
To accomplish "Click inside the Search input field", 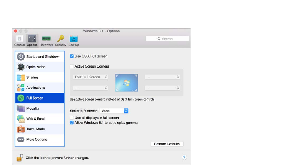I will pyautogui.click(x=167, y=39).
